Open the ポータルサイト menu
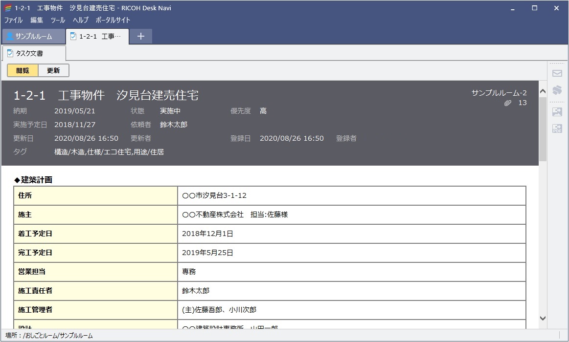This screenshot has width=569, height=342. click(x=112, y=20)
